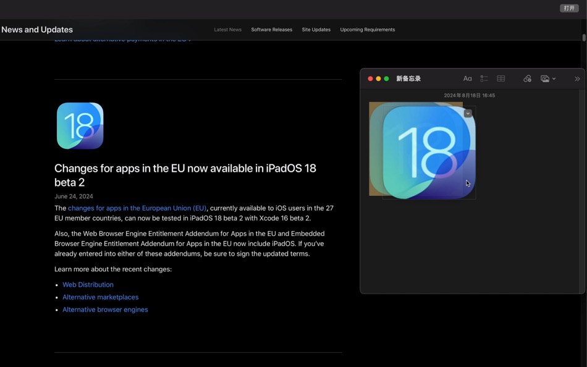Click the article date June 24, 2024

(x=74, y=196)
